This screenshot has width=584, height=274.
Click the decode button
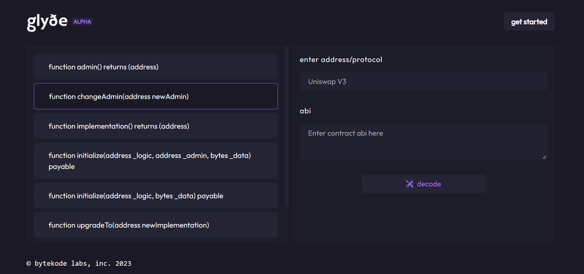point(423,184)
